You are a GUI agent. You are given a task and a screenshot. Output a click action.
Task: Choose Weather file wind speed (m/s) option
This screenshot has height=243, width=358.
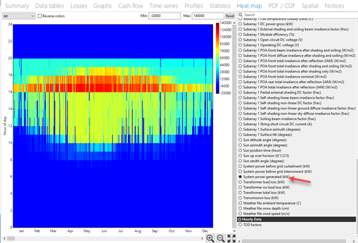(240, 213)
